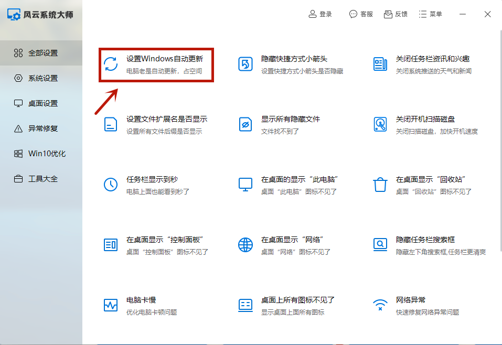This screenshot has height=345, width=502.
Task: Open 设置文件扩展名是否显示 option
Action: point(167,119)
